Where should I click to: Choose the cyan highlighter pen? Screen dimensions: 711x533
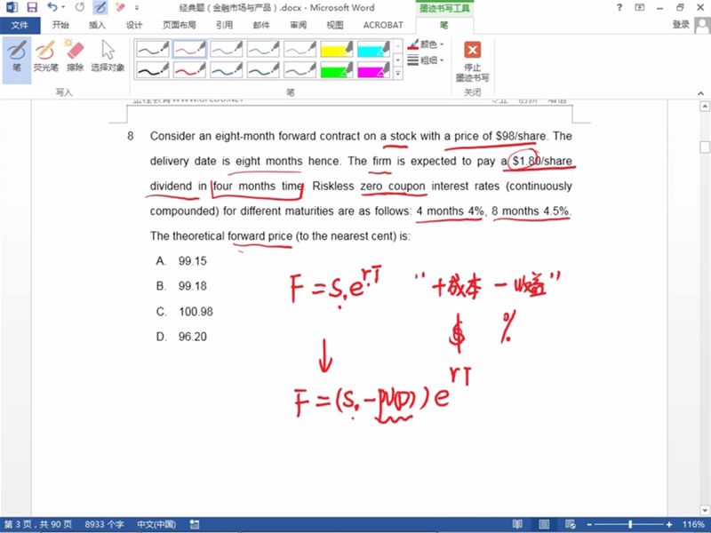coord(373,49)
